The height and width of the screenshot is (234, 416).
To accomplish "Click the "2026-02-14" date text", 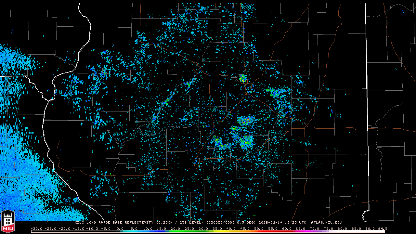I will point(270,223).
